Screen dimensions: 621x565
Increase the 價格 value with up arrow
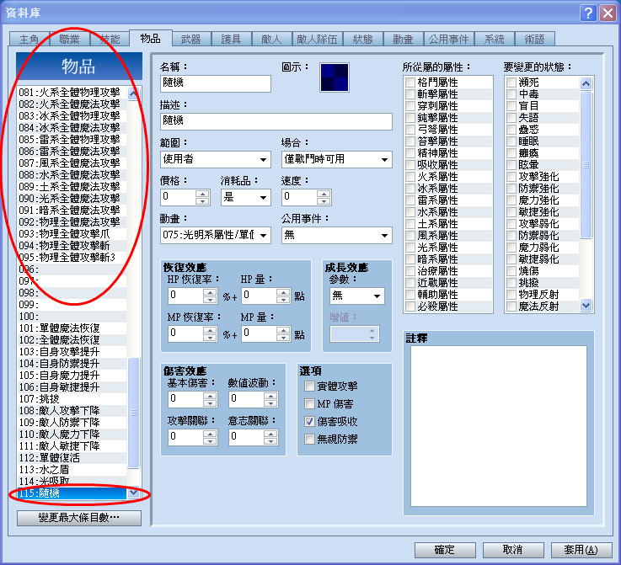click(202, 194)
